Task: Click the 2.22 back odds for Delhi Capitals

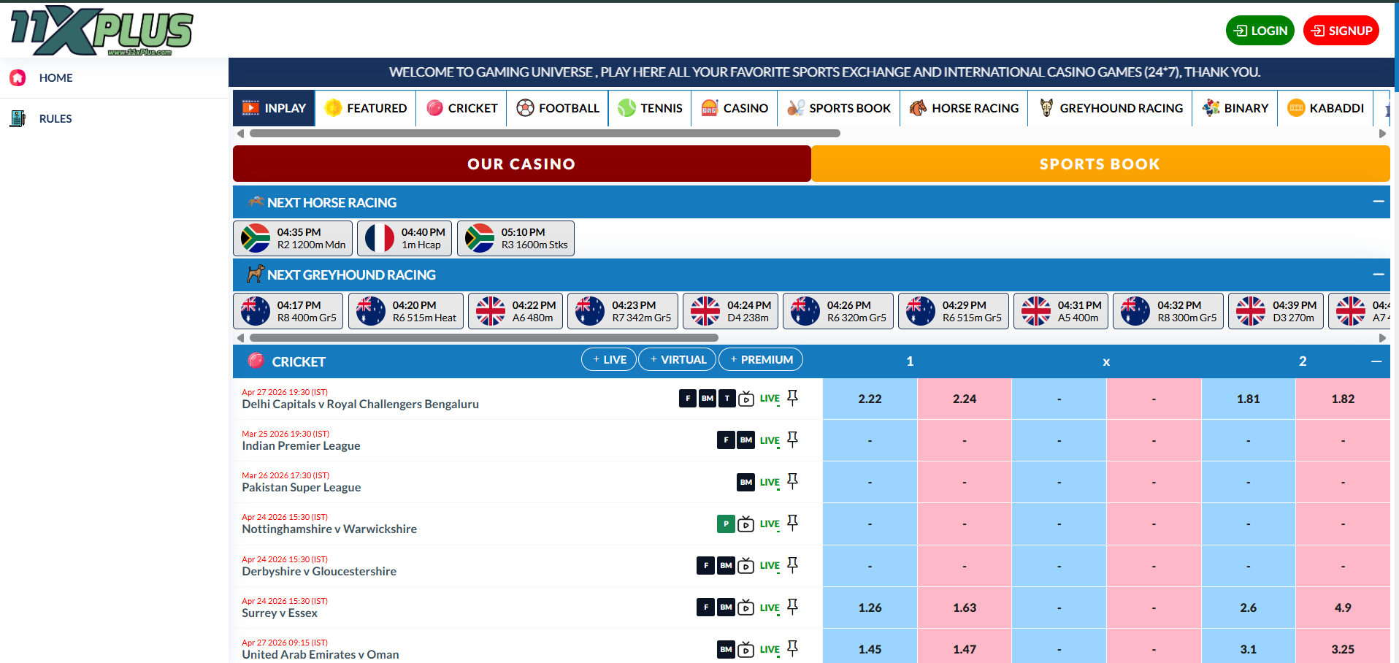Action: click(870, 399)
